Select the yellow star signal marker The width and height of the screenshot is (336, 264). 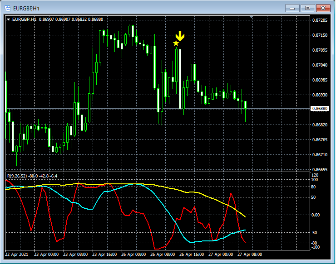click(x=176, y=43)
